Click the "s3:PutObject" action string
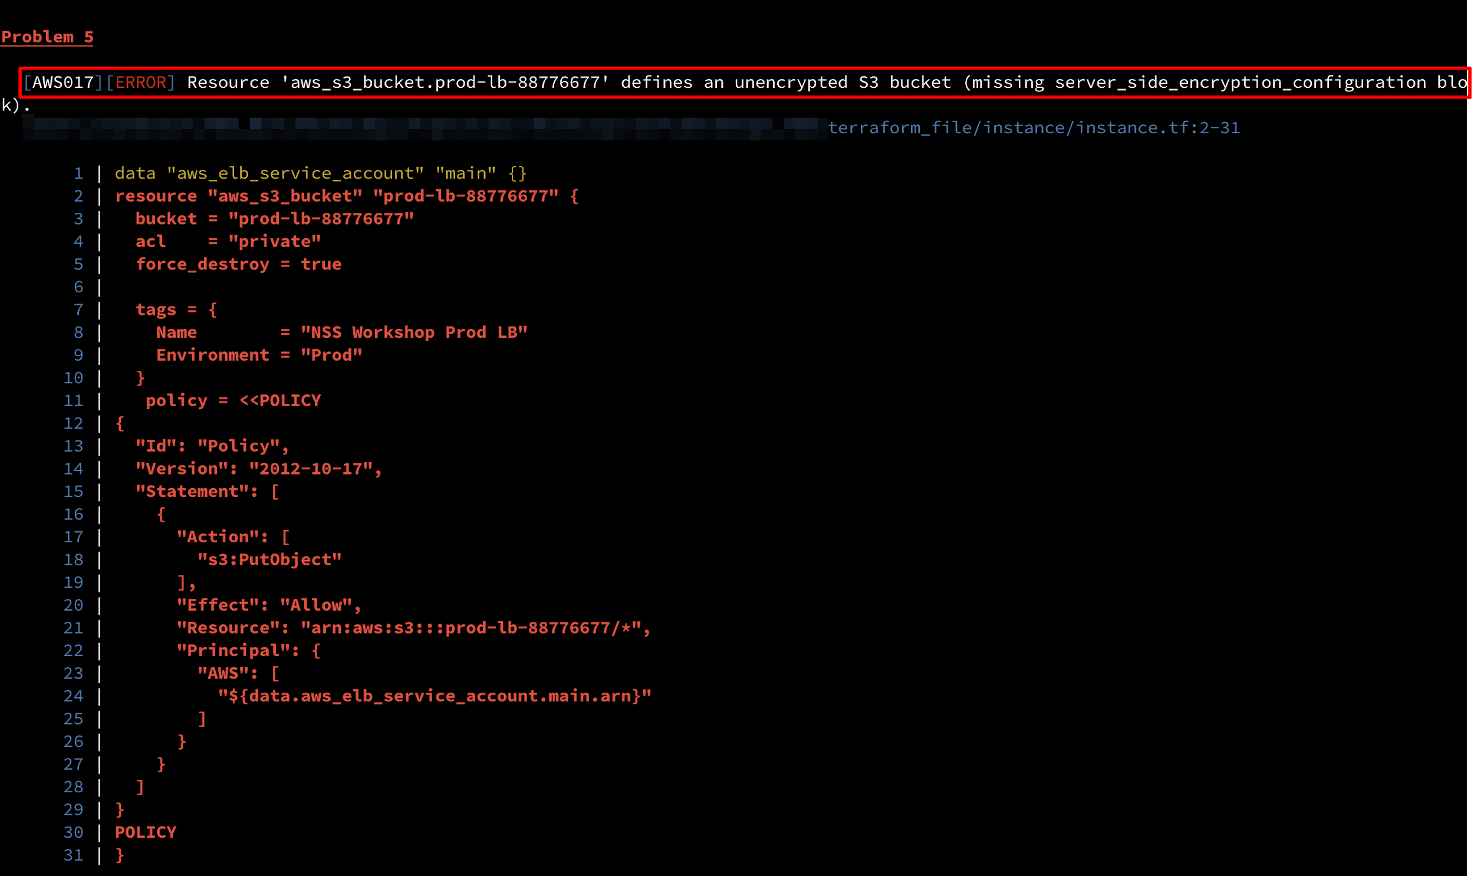This screenshot has width=1474, height=876. pyautogui.click(x=269, y=559)
